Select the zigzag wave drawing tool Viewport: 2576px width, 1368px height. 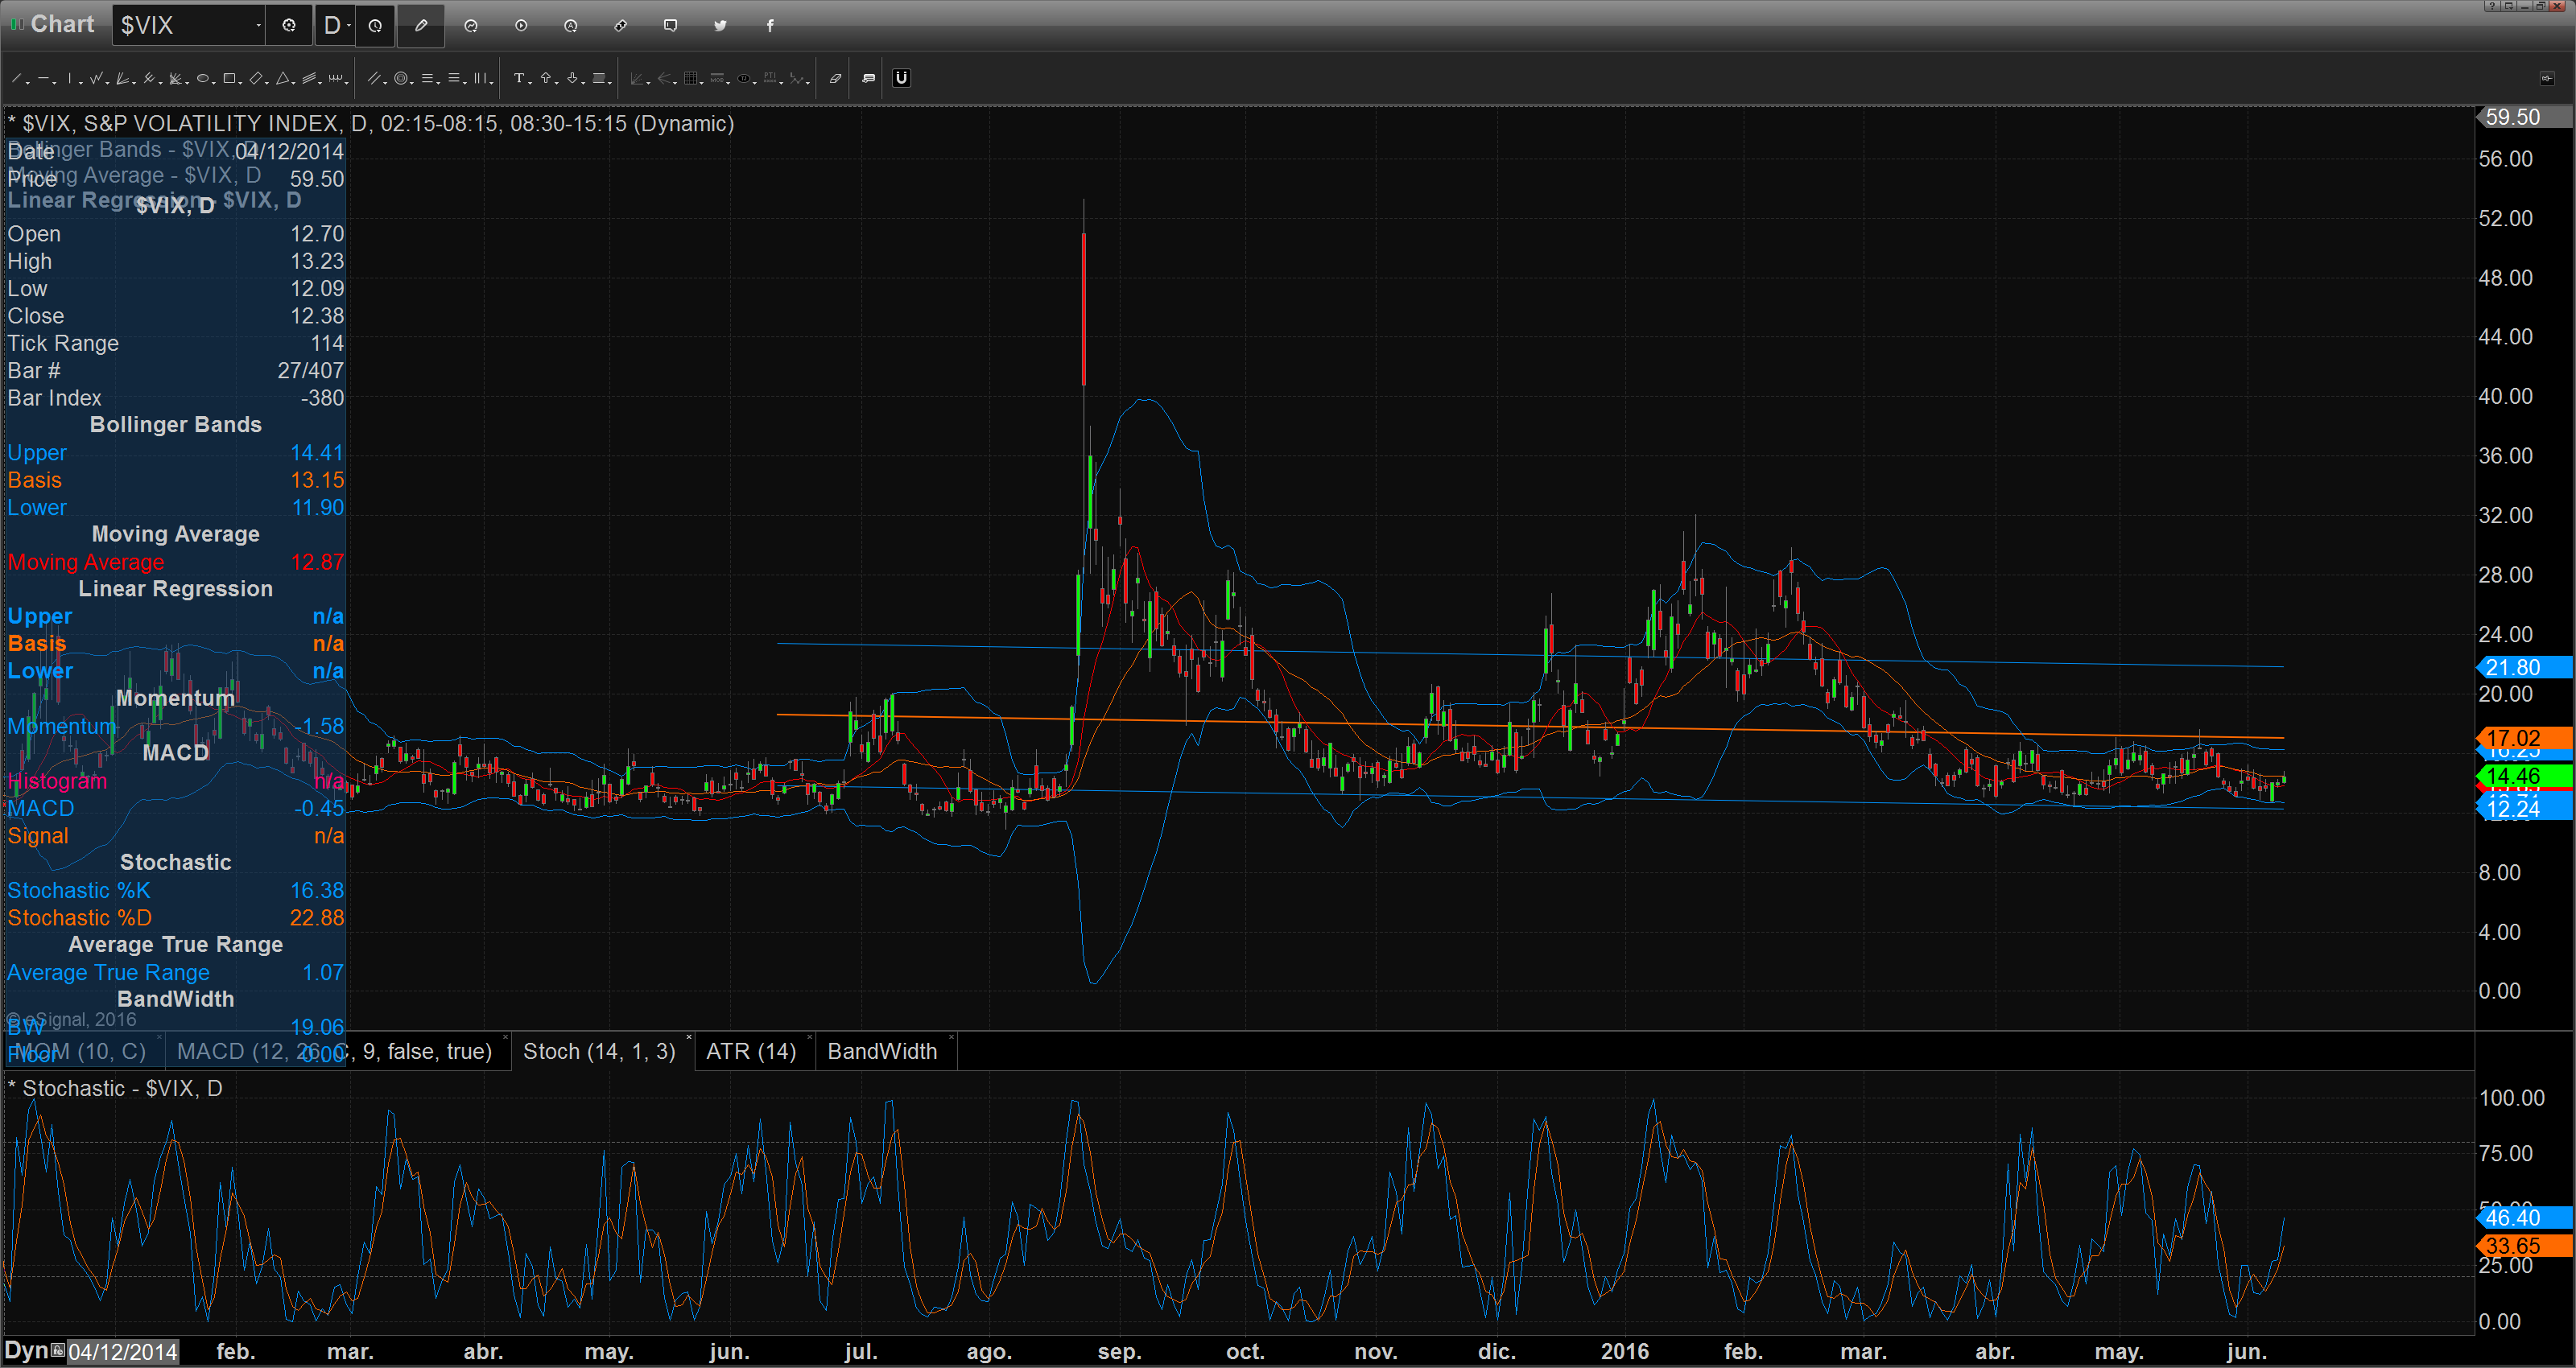tap(96, 78)
